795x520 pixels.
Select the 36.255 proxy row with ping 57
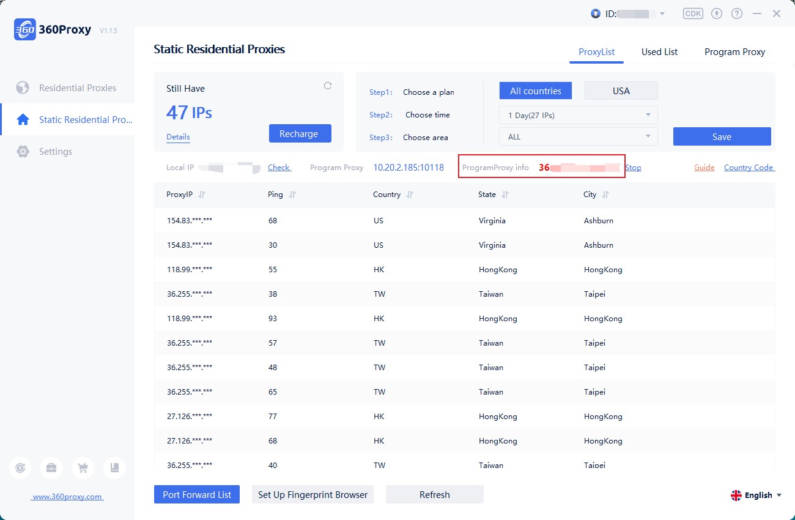pos(465,343)
